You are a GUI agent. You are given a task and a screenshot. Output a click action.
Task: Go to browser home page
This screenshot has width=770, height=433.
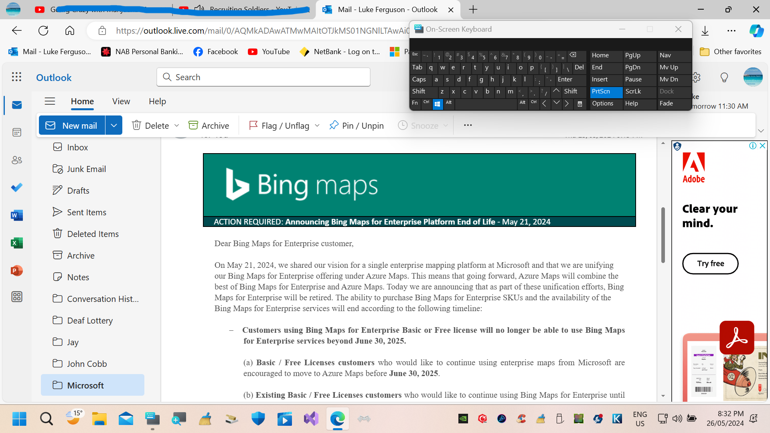70,30
